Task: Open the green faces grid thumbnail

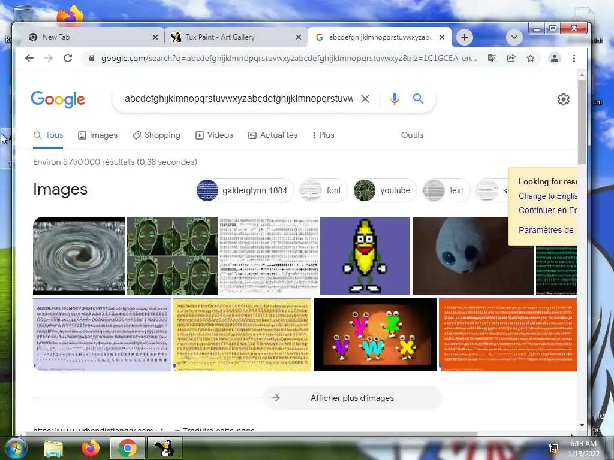Action: click(172, 256)
